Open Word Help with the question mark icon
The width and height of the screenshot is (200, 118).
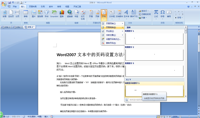click(188, 7)
